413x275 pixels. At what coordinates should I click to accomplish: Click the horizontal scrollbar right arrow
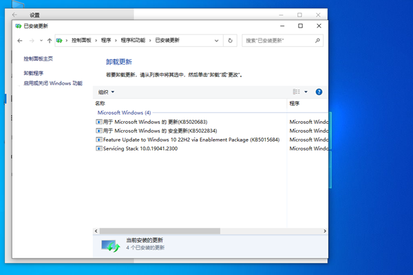(x=326, y=231)
